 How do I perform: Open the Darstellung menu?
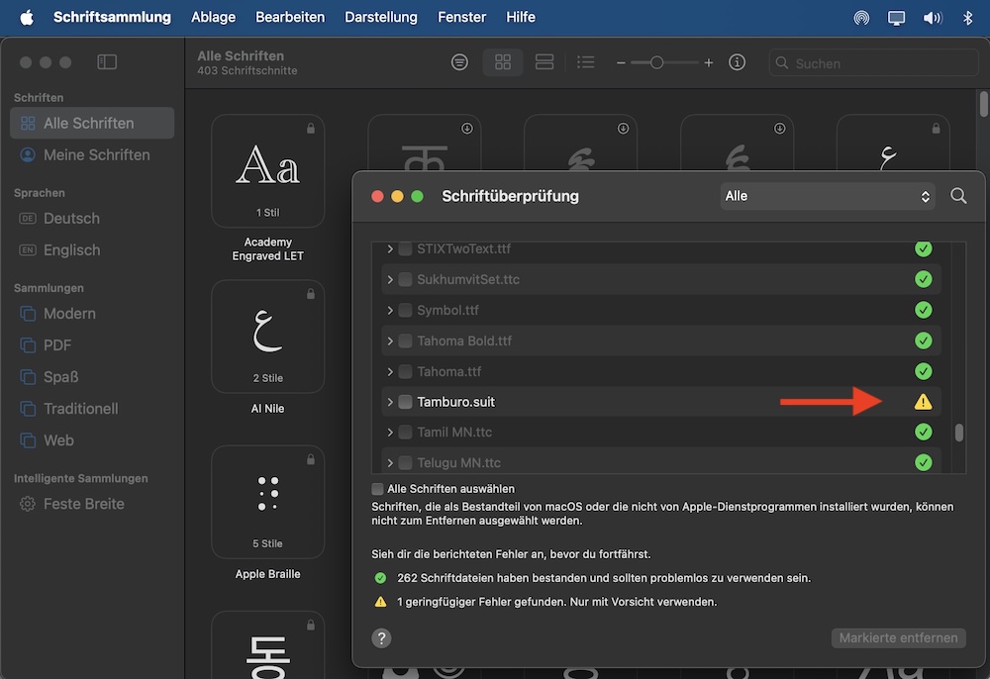[x=381, y=17]
